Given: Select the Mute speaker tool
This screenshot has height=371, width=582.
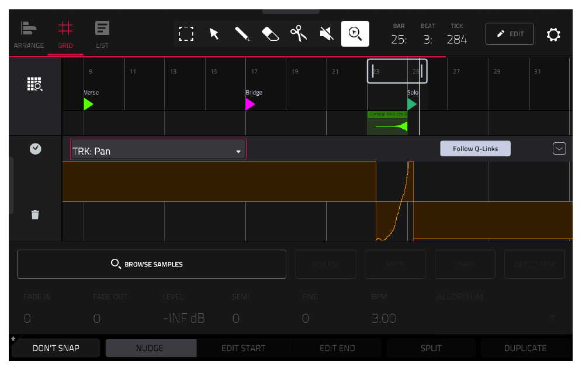Looking at the screenshot, I should tap(327, 34).
